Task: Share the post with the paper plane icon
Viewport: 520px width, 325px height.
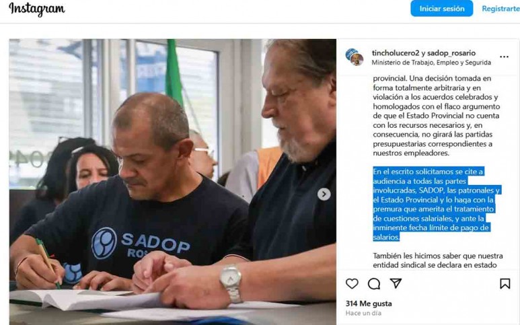Action: [396, 283]
